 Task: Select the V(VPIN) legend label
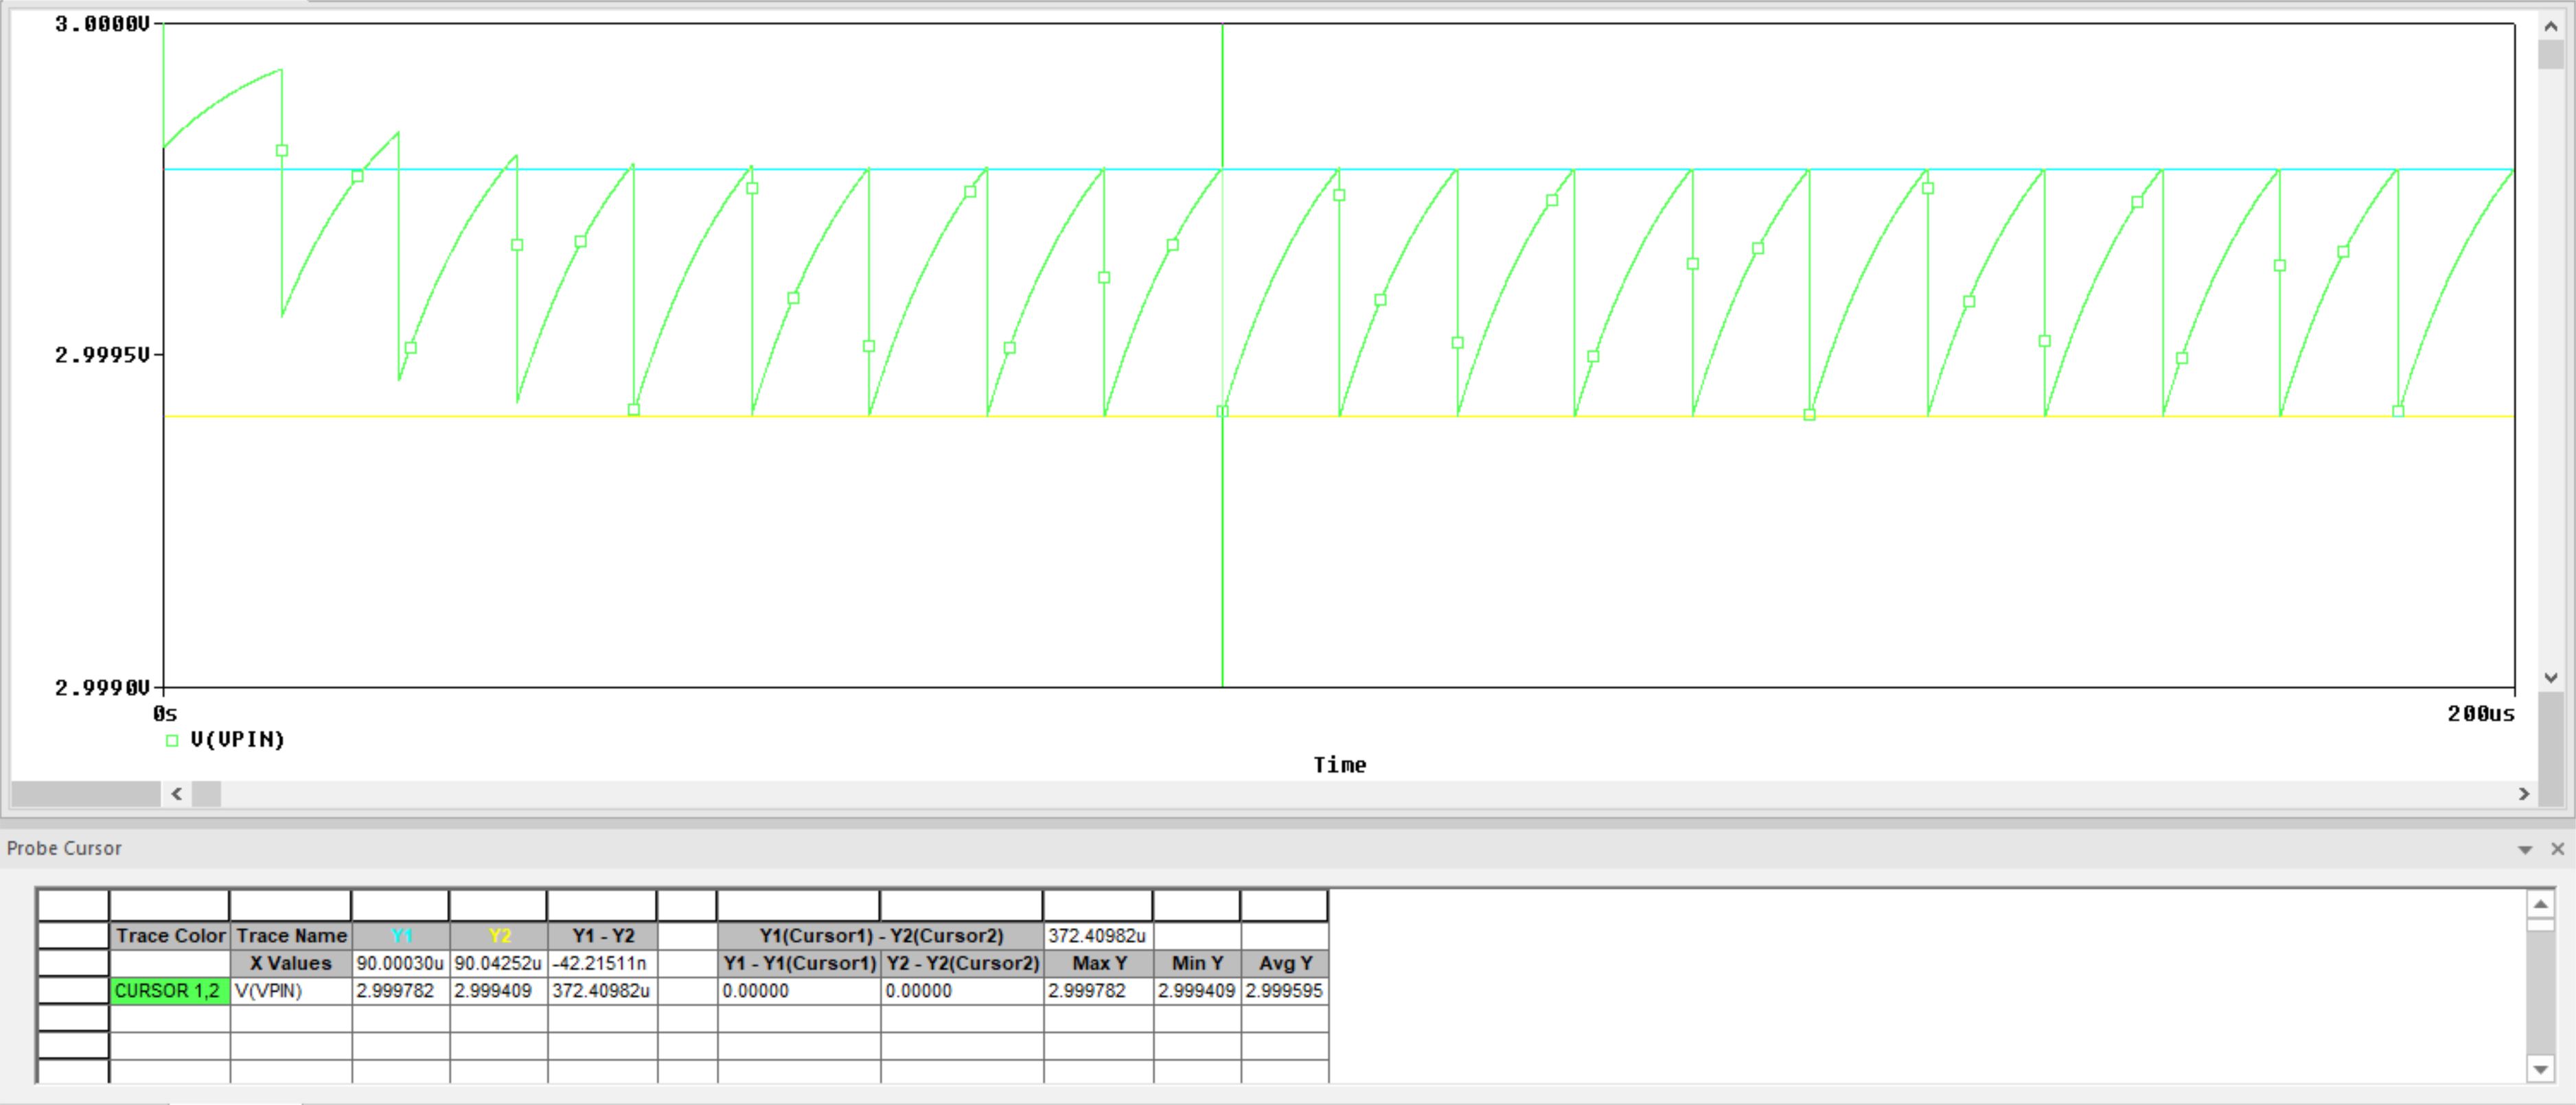(x=237, y=739)
